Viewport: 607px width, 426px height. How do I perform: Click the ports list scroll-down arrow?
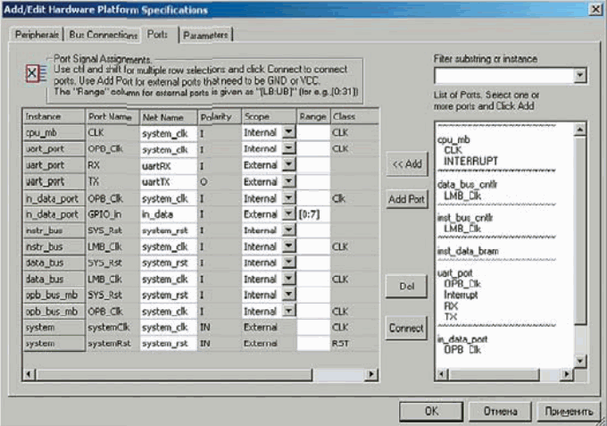point(580,361)
